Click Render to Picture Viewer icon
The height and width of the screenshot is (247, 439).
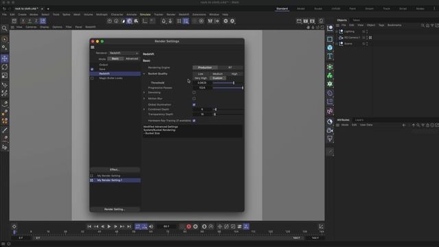coord(305,21)
